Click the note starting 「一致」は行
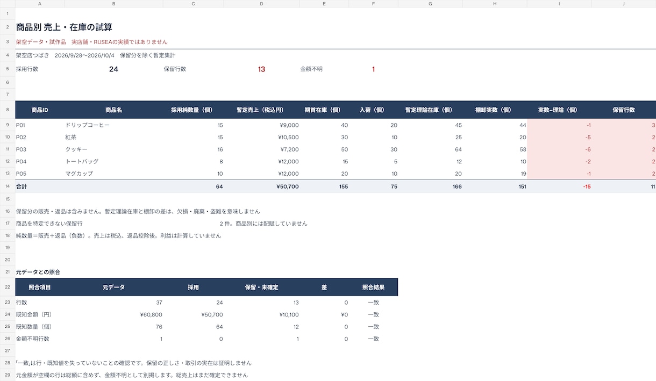Image resolution: width=656 pixels, height=381 pixels. [134, 363]
